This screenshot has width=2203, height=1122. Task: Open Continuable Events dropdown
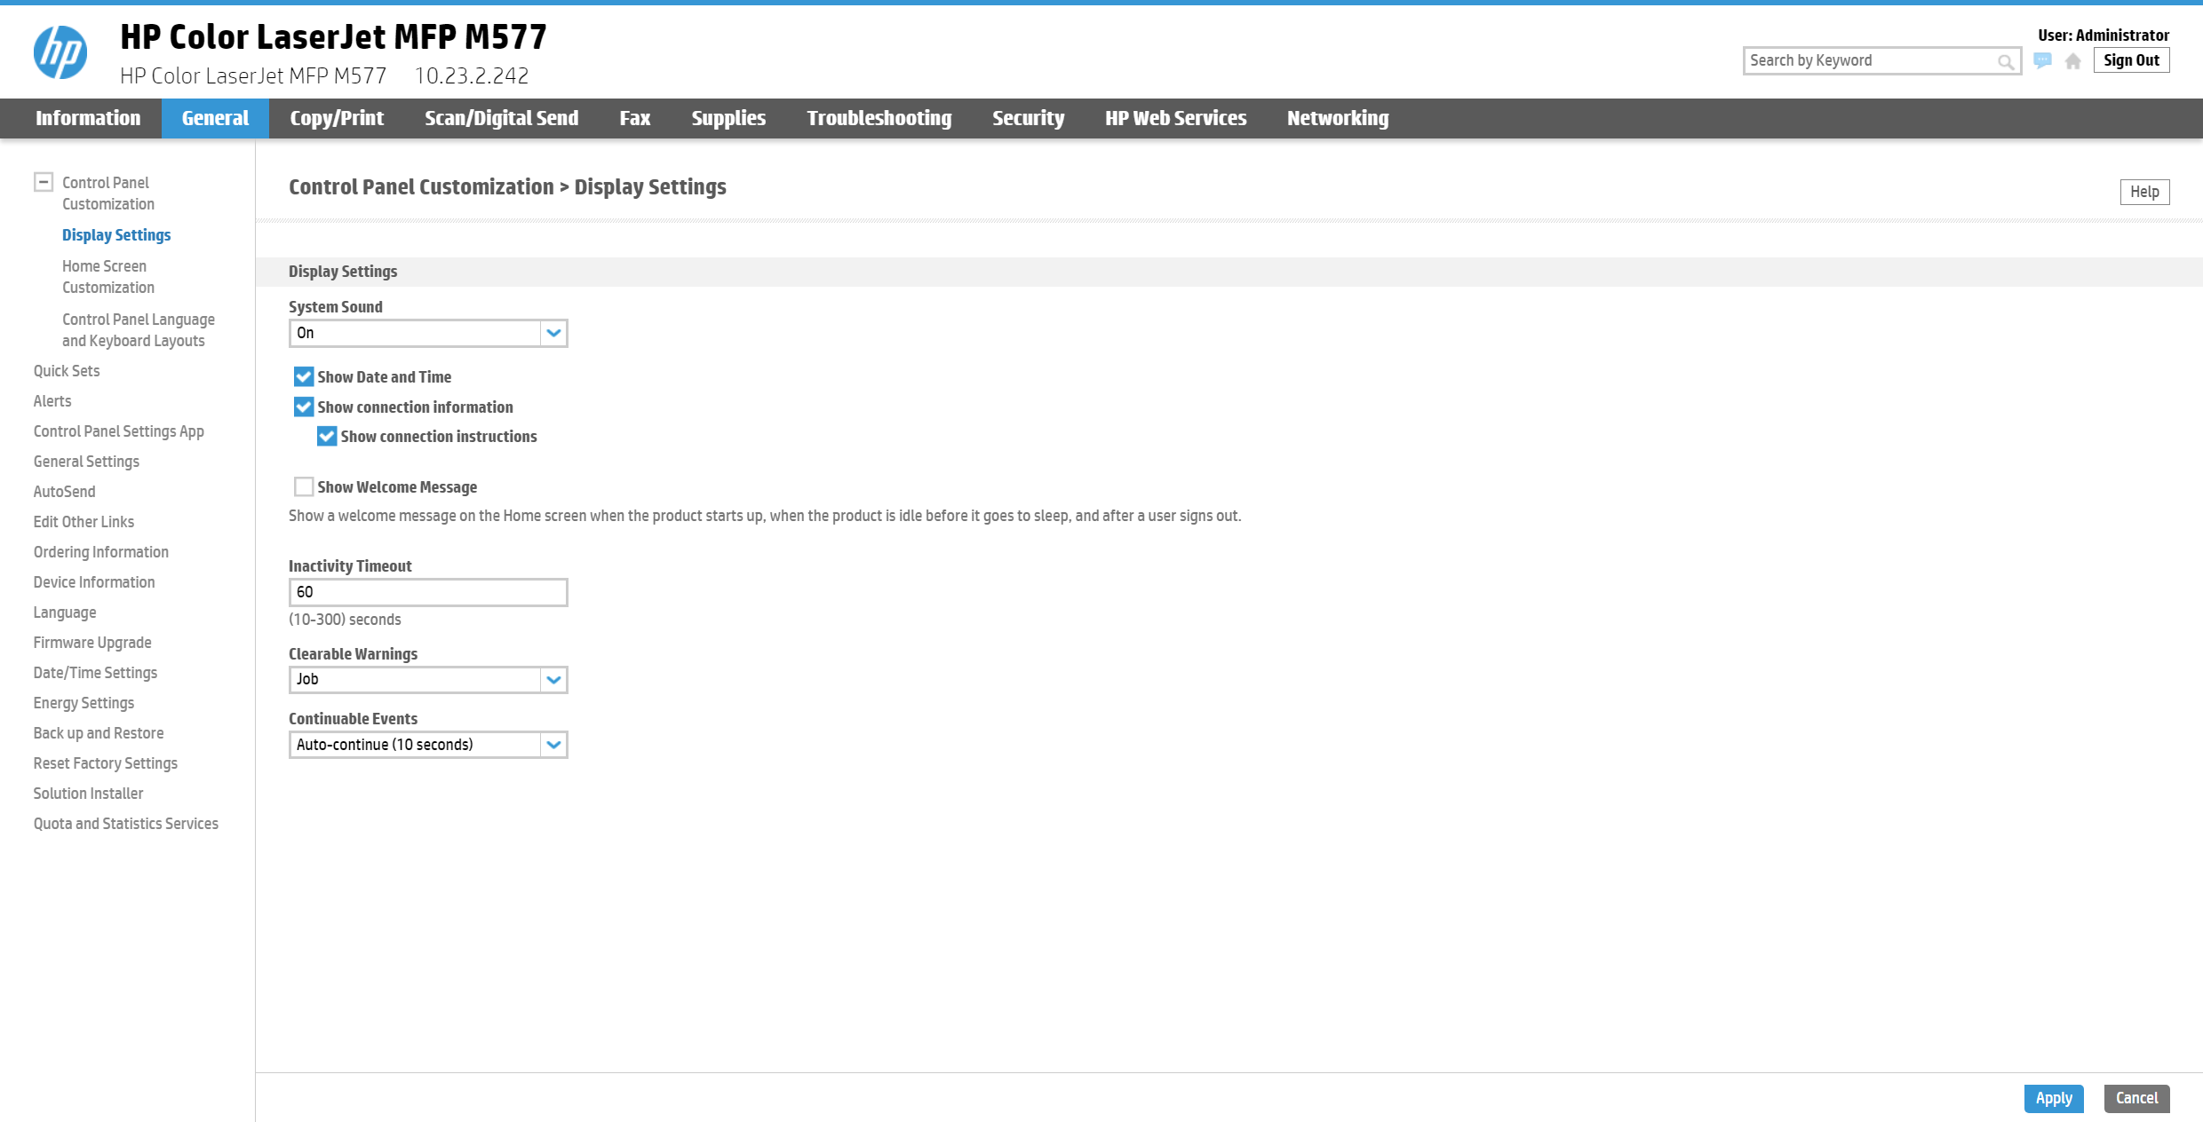point(427,745)
